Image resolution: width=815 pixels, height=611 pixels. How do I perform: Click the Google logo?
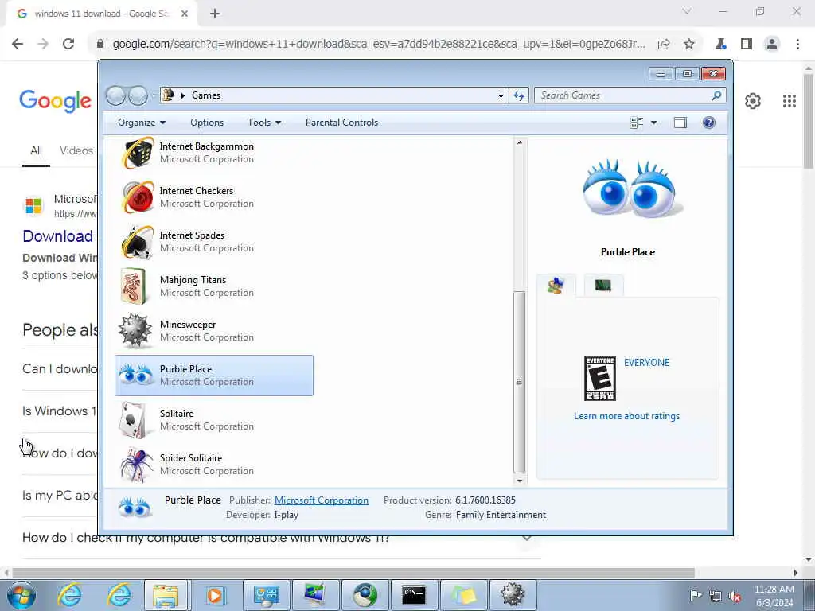pos(55,100)
